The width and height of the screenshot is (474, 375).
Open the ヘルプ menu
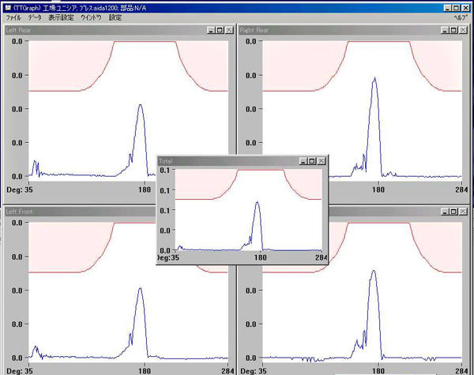coord(460,17)
